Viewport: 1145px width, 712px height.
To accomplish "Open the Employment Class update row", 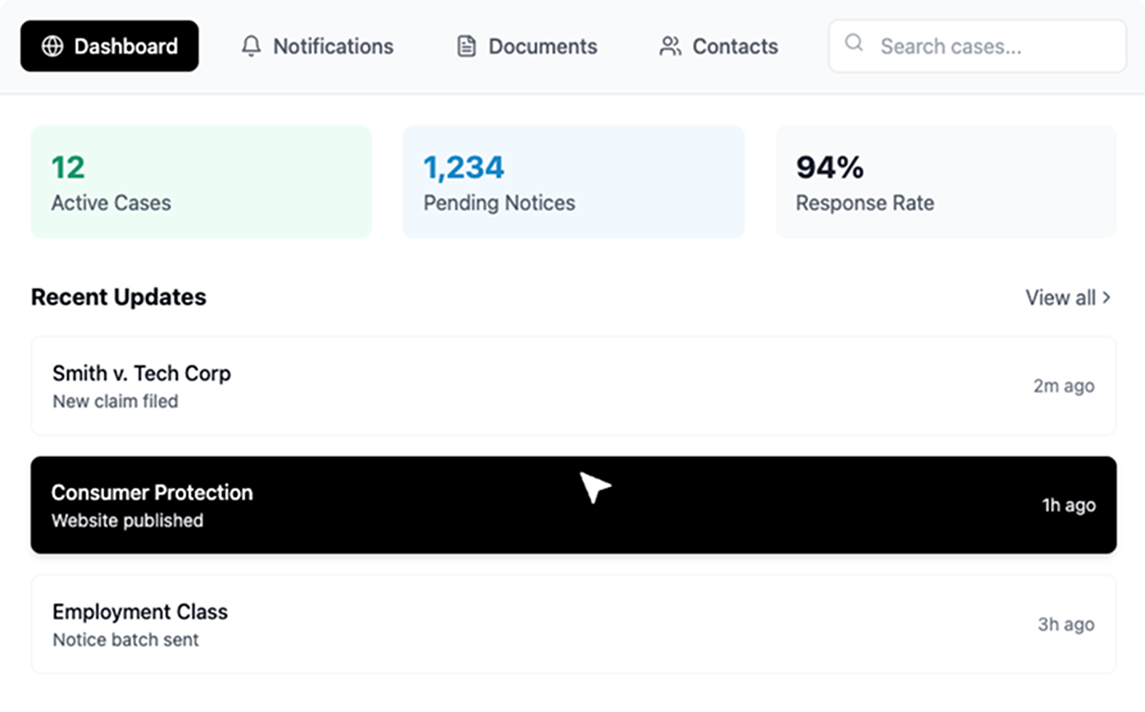I will click(x=574, y=624).
